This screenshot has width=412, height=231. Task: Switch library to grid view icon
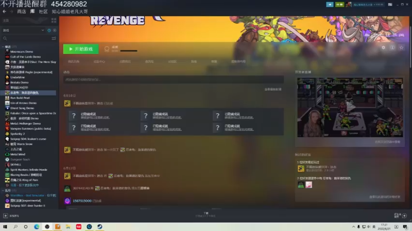54,21
